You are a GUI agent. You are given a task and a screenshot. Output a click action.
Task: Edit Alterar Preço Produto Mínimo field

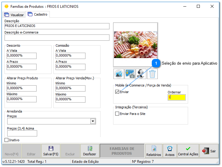tap(22, 88)
